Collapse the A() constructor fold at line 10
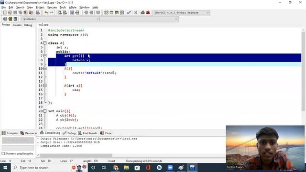 (45, 68)
